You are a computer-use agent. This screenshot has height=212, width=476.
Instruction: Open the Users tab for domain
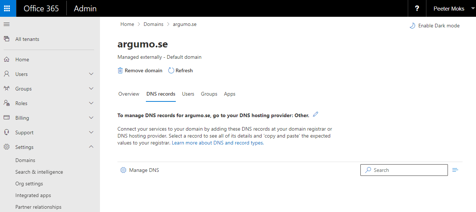pyautogui.click(x=188, y=94)
